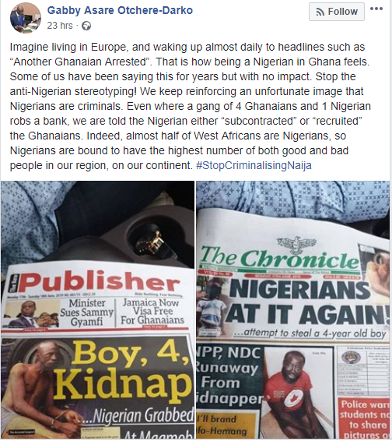This screenshot has height=441, width=392.
Task: Click the 23 hrs timestamp
Action: tap(60, 26)
